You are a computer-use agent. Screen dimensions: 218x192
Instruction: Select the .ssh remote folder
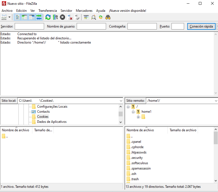131,174
